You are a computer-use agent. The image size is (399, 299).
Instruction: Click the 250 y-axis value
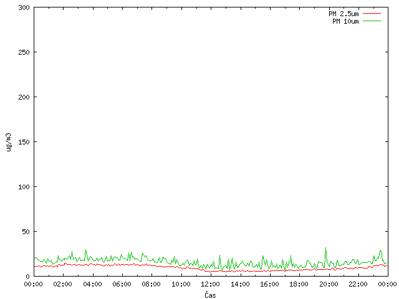click(x=24, y=52)
